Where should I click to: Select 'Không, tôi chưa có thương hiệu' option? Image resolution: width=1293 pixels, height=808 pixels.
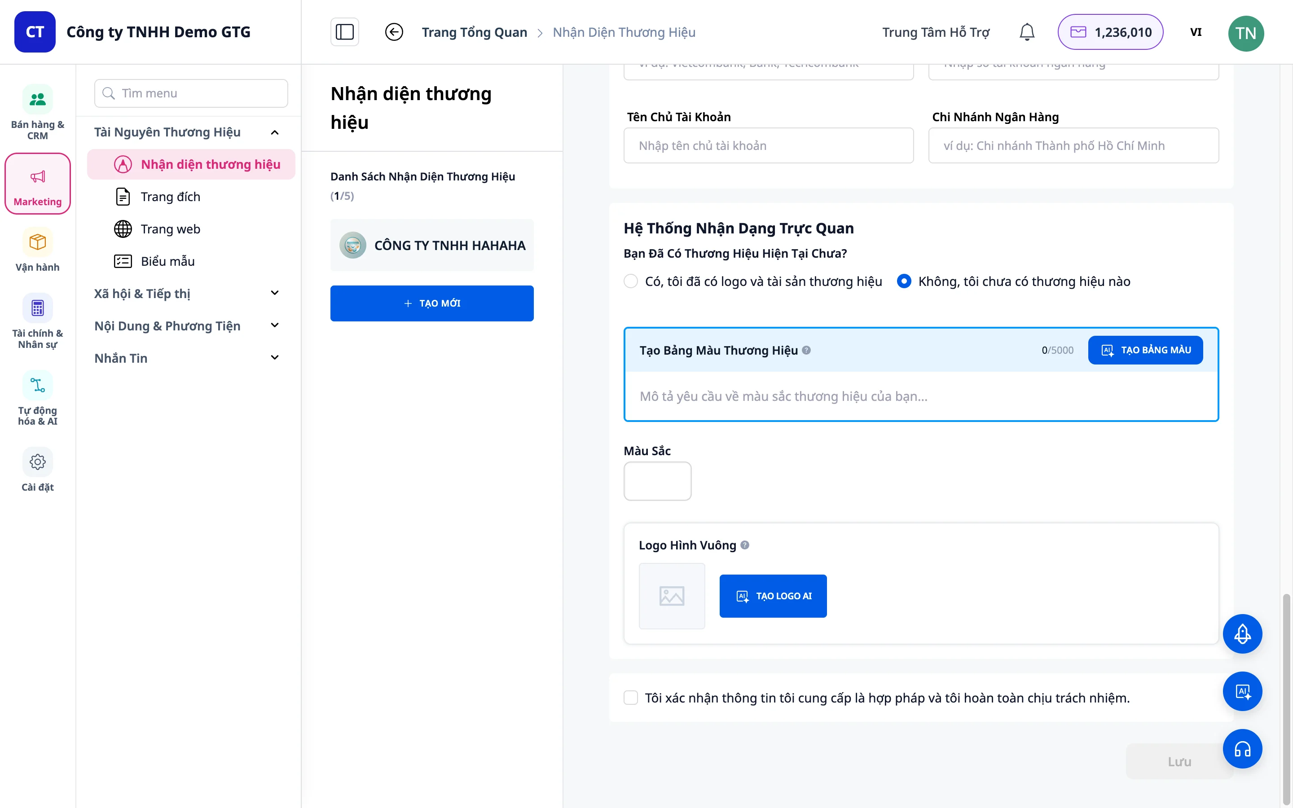(x=903, y=281)
